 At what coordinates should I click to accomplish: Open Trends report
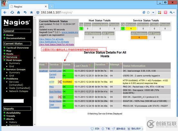click(x=11, y=116)
